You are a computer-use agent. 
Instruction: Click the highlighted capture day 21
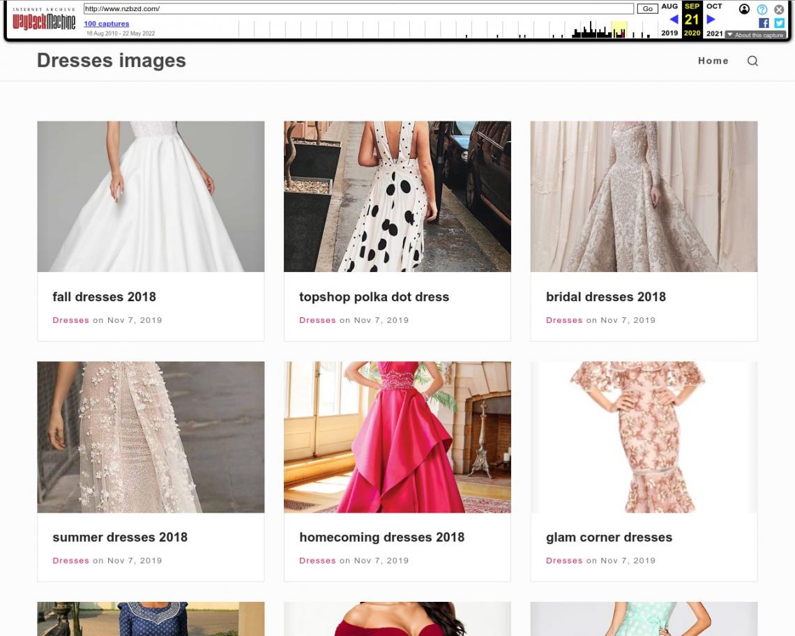(692, 20)
